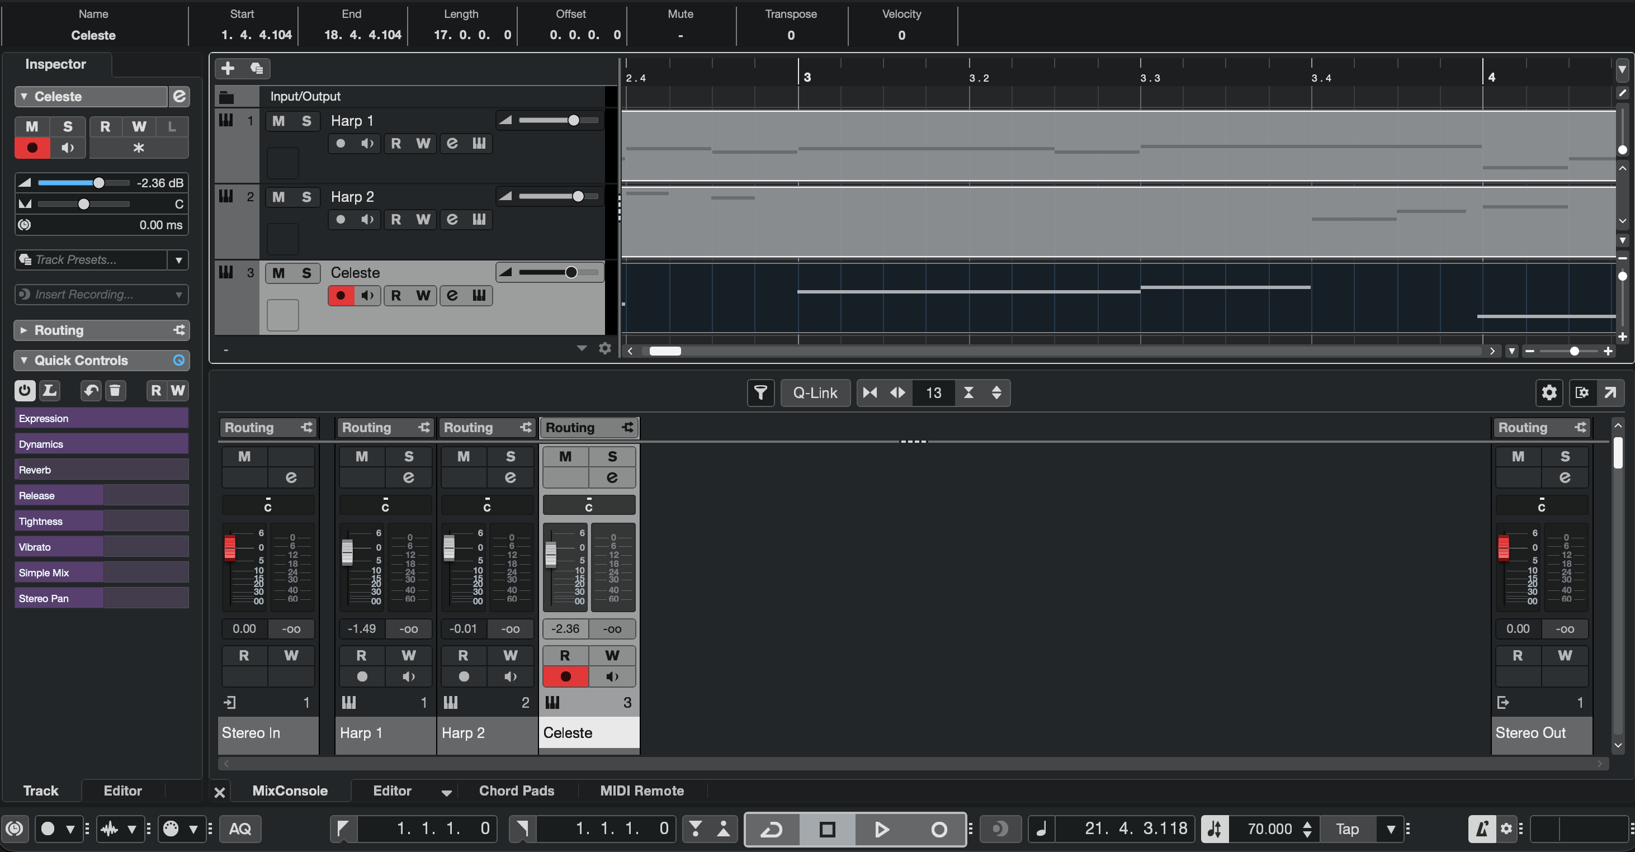The image size is (1635, 852).
Task: Click the MixConsole window layout icon
Action: click(1582, 392)
